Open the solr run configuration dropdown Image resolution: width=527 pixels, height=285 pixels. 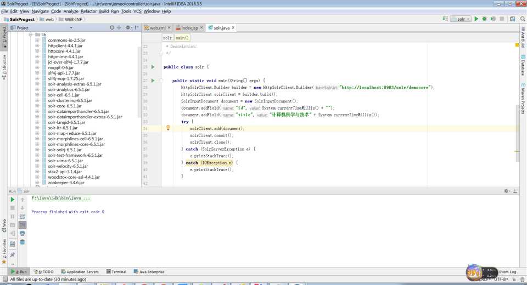point(461,19)
